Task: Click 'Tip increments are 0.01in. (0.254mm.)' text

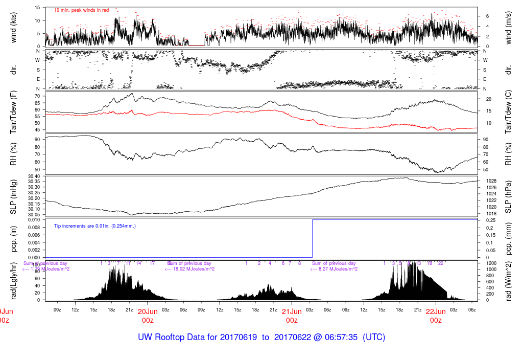Action: click(x=95, y=226)
